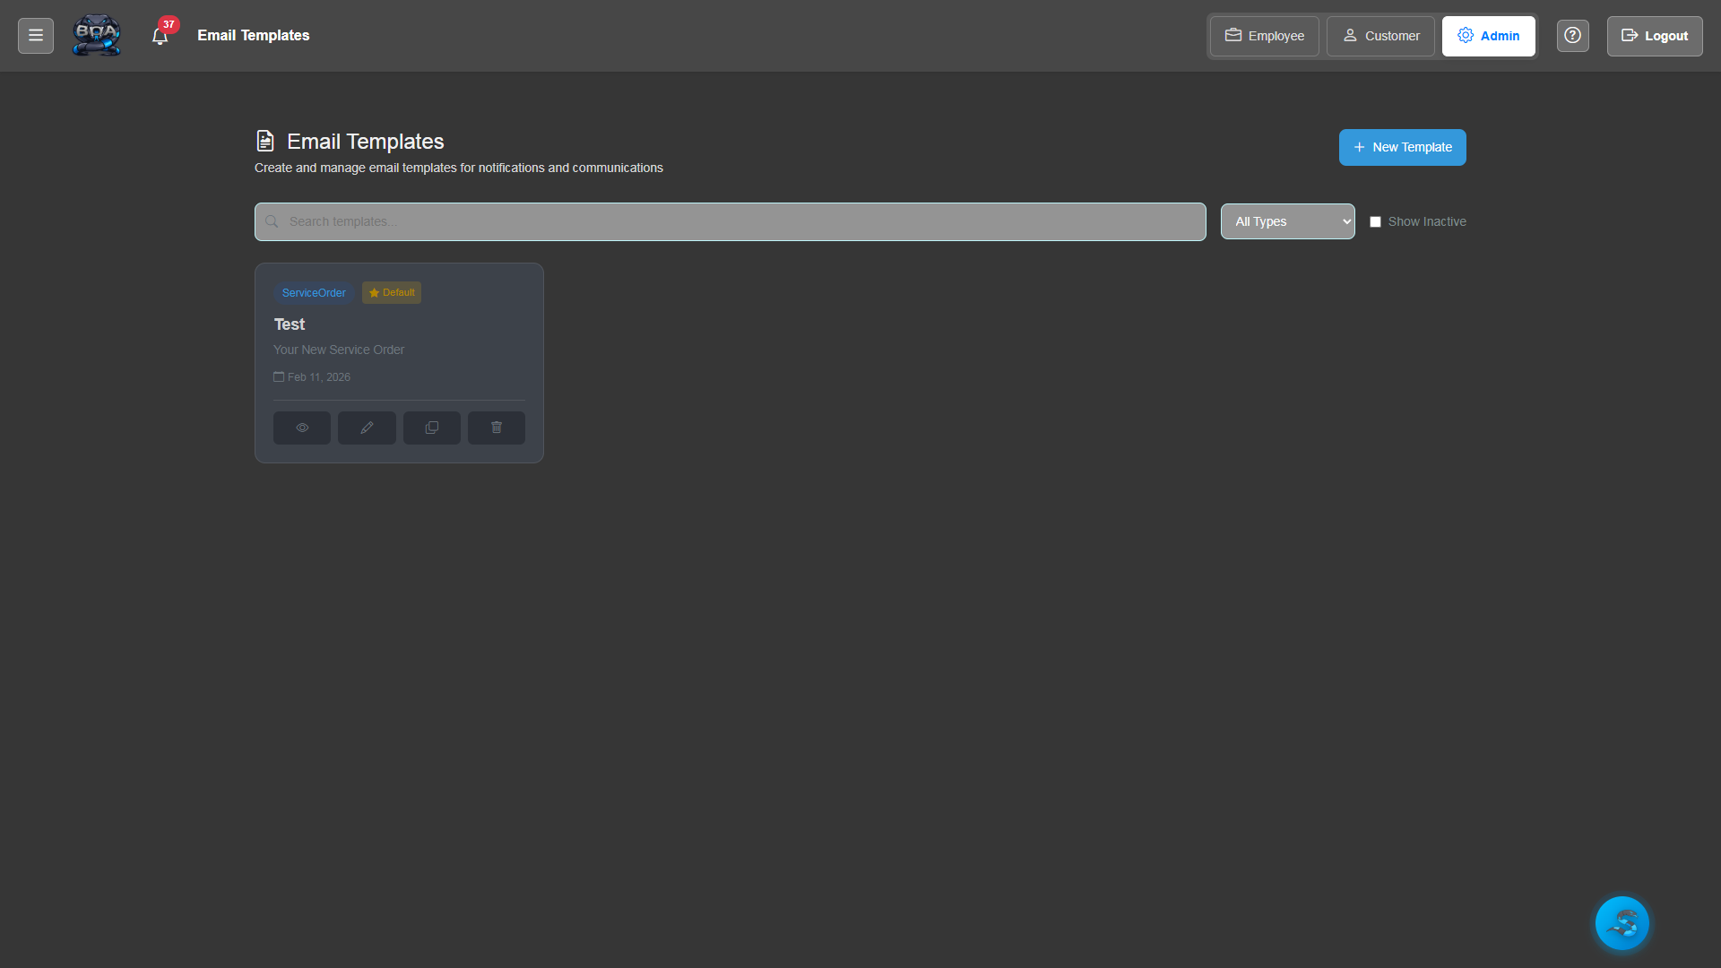Edit the Test template with the pencil icon
Screen dimensions: 1721x968
(x=367, y=428)
